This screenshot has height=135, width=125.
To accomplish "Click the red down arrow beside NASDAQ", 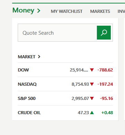I will 92,84.
